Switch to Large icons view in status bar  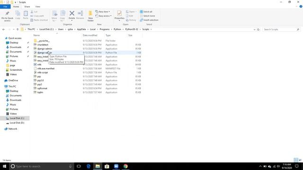[300, 160]
